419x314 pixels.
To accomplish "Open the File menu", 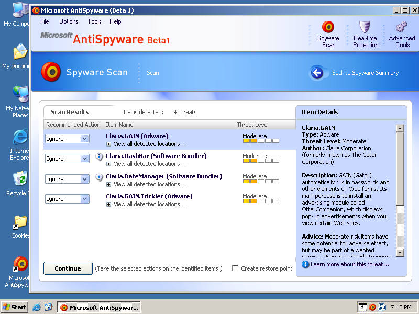I will (x=45, y=21).
